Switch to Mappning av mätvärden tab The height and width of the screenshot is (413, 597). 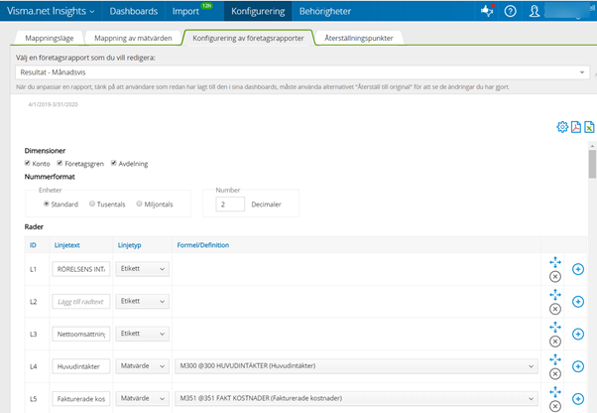pos(133,38)
